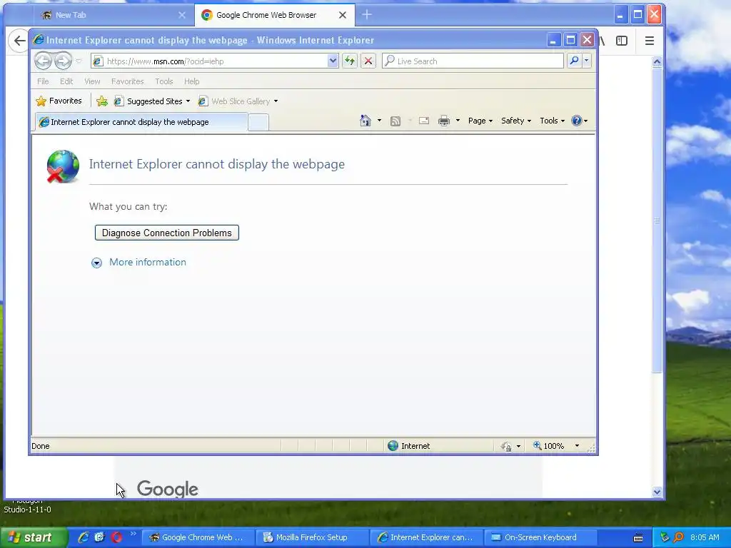Switch to On-Screen Keyboard taskbar button
Screen dimensions: 731x548
[x=540, y=537]
